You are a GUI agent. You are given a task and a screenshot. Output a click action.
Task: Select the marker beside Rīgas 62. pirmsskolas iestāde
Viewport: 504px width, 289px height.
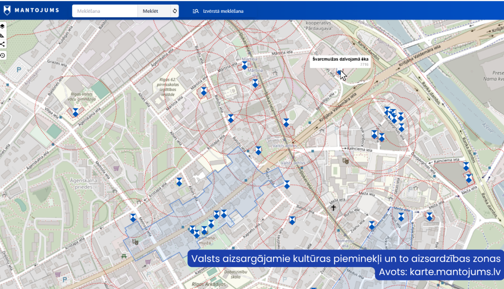[204, 91]
